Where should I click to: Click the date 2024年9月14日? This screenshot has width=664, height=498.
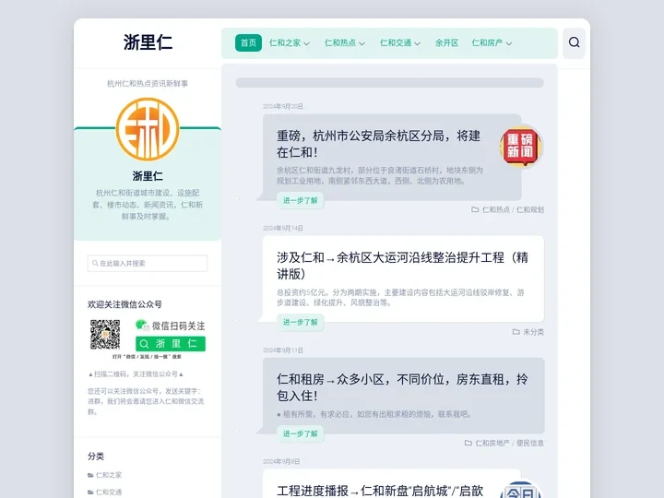283,229
